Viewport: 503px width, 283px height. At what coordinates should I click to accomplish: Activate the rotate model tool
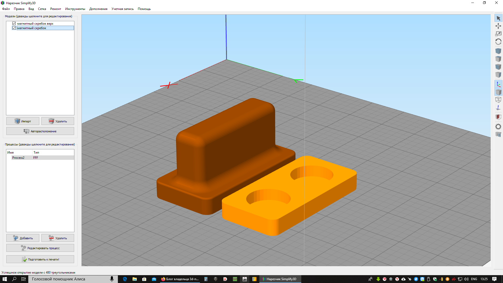(498, 42)
